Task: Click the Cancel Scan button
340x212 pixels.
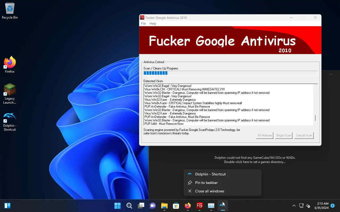Action: coord(304,135)
